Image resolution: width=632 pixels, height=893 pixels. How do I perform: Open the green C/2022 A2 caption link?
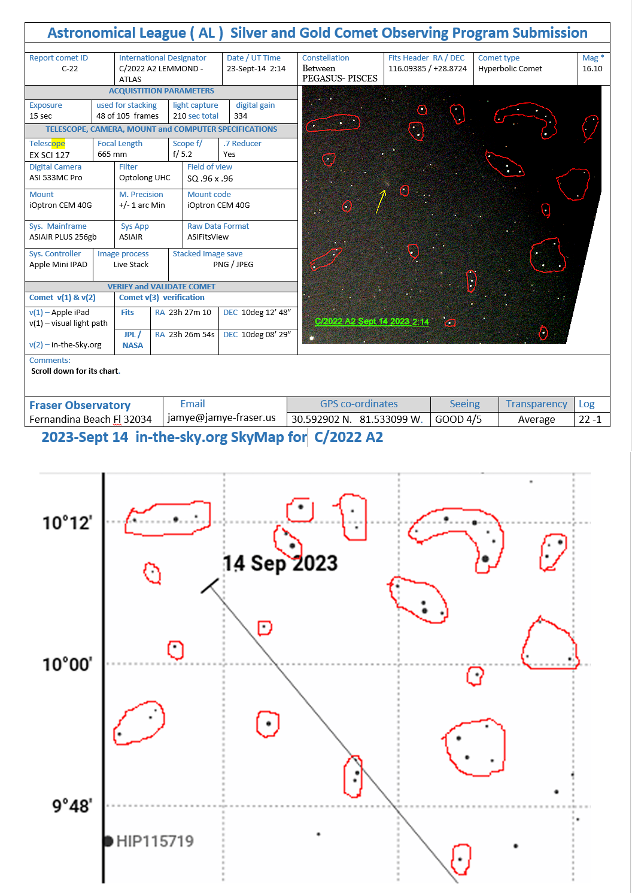tap(372, 322)
